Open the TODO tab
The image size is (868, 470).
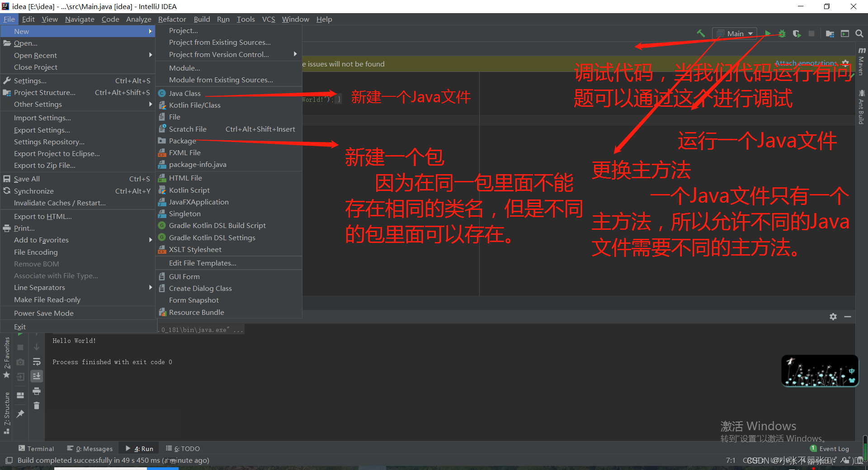[183, 449]
